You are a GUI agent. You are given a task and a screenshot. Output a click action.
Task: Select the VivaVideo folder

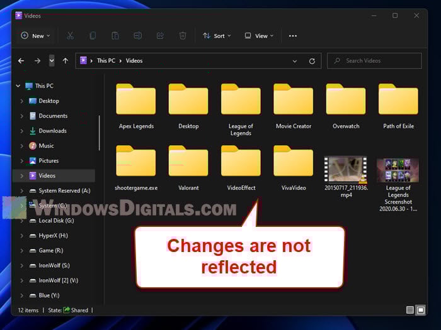[x=294, y=168]
